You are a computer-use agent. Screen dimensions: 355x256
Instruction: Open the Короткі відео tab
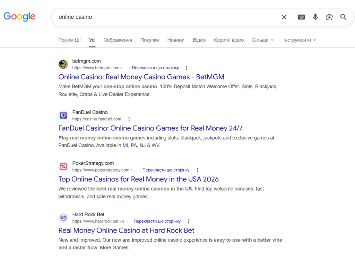(x=229, y=40)
